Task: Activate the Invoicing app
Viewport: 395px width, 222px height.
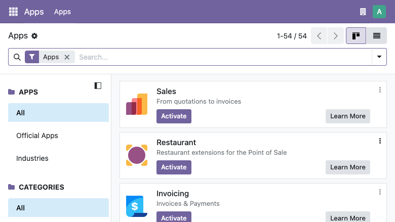Action: (x=174, y=217)
